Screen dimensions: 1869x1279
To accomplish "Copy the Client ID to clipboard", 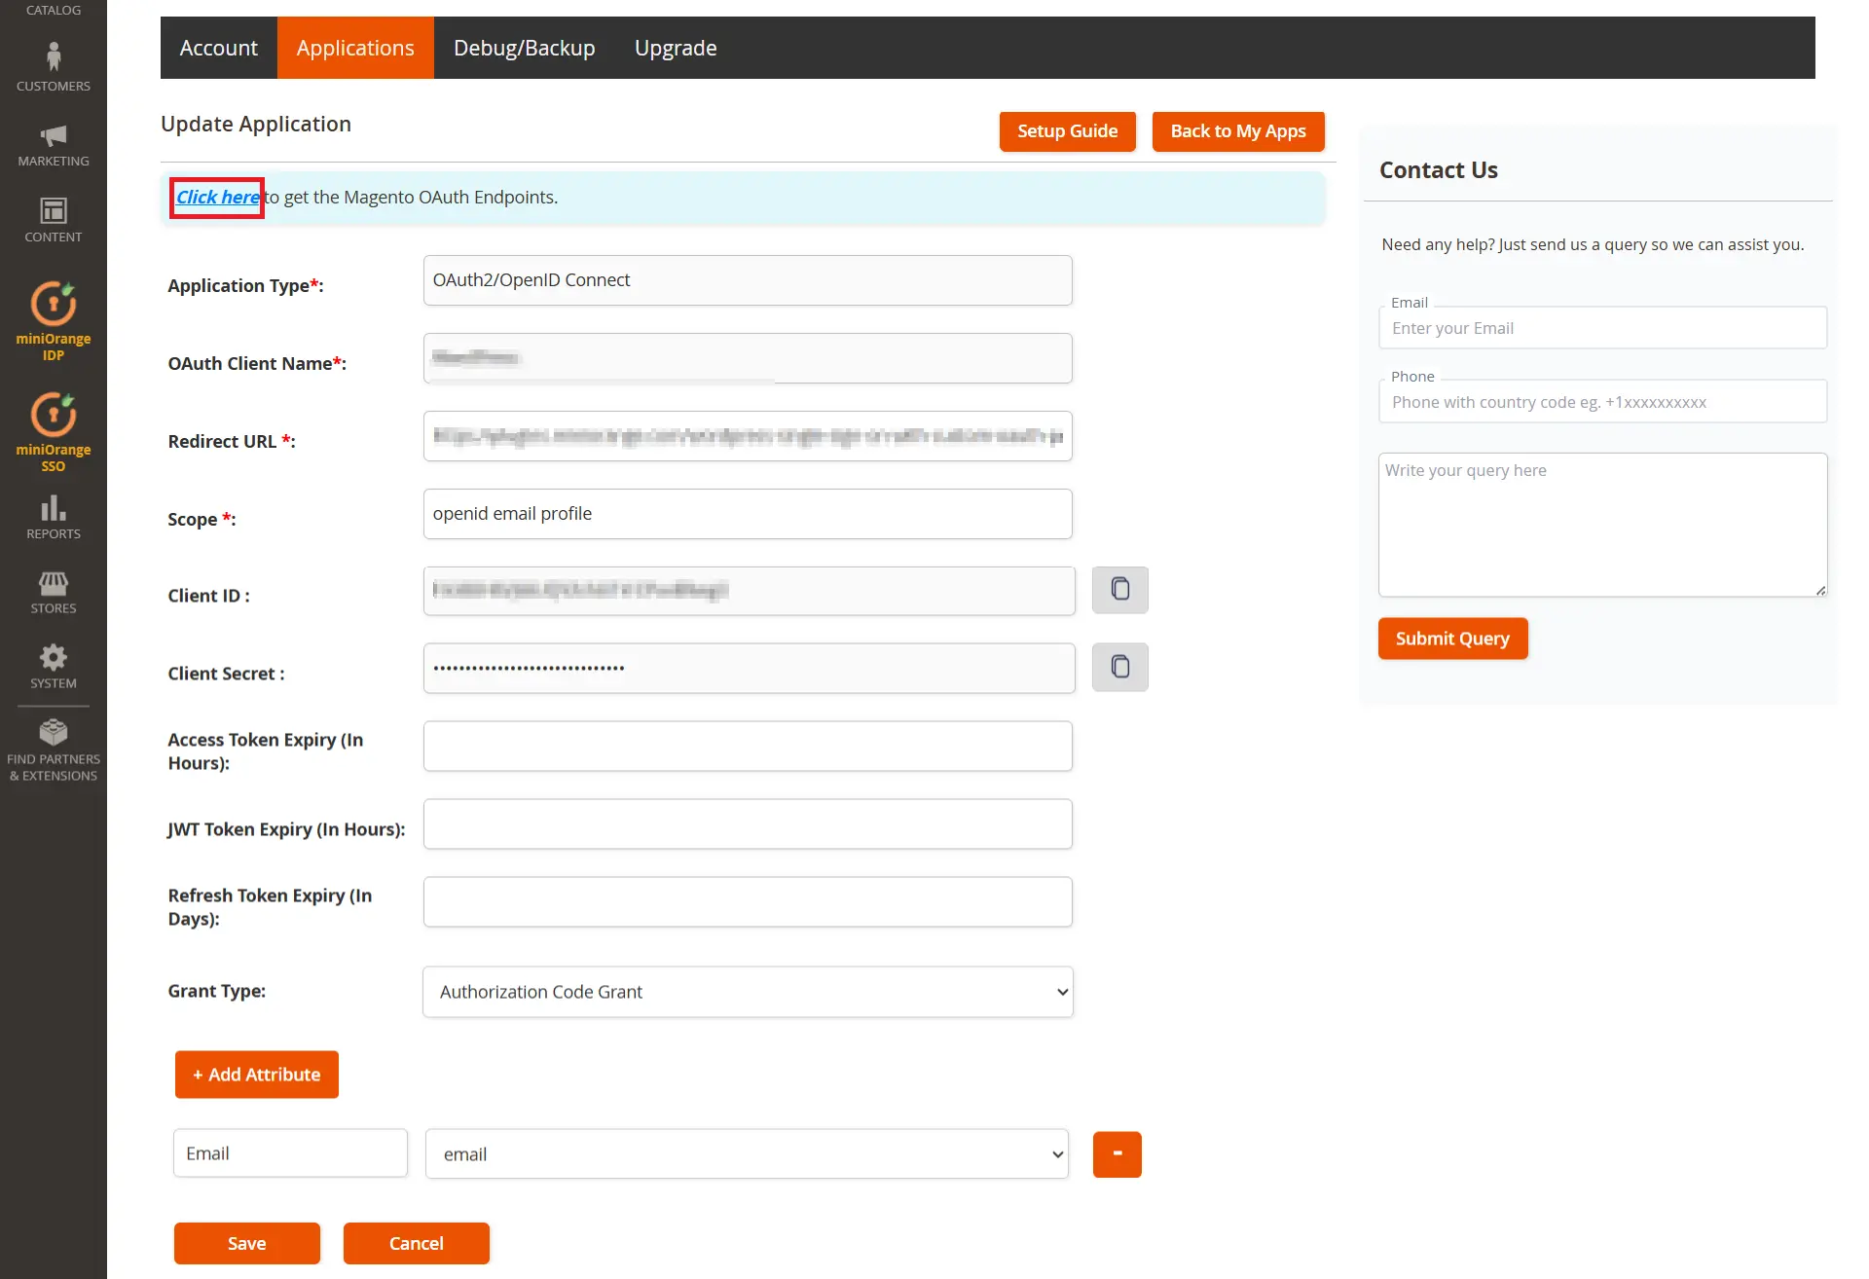I will pos(1119,590).
